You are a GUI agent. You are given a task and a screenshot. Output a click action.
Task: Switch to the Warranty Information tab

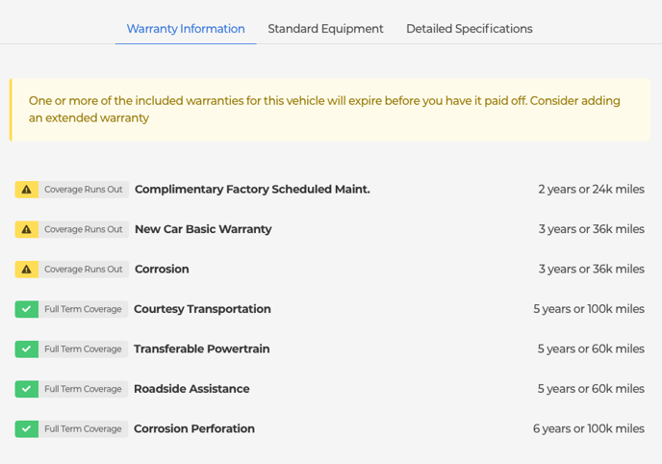point(186,29)
